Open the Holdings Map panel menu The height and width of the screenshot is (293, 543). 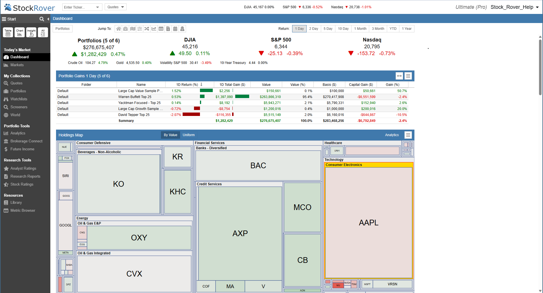(408, 135)
